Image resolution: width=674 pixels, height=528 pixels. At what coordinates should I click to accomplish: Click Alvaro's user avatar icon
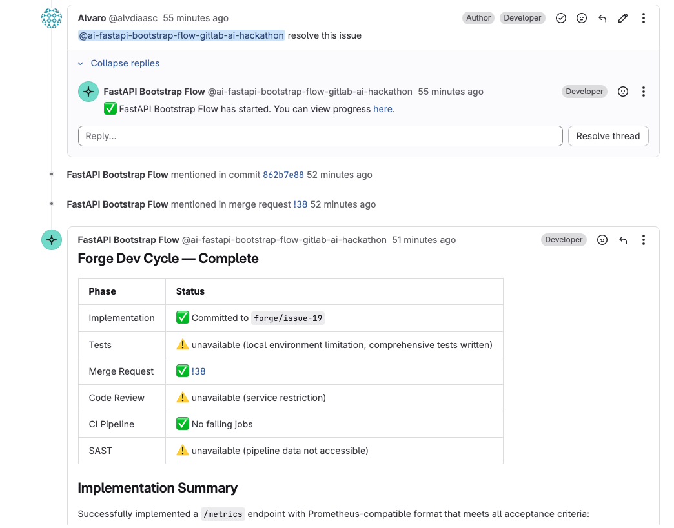point(52,18)
